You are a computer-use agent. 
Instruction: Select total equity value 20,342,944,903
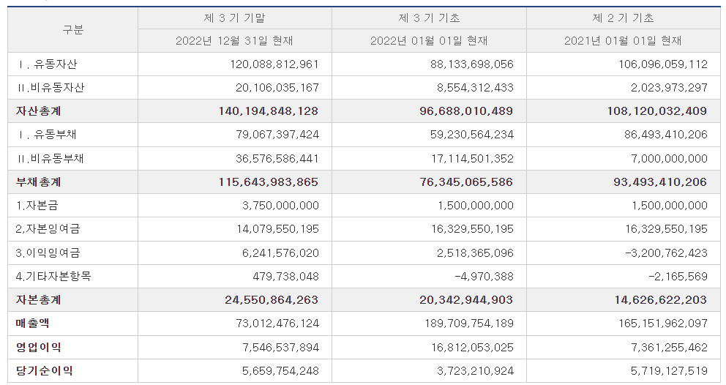point(466,300)
